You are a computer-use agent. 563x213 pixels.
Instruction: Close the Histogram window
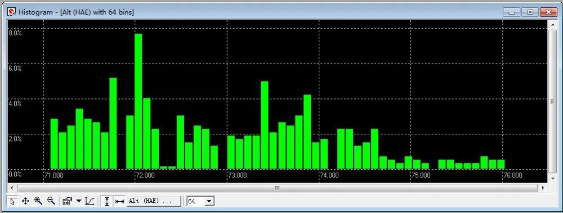pos(548,12)
